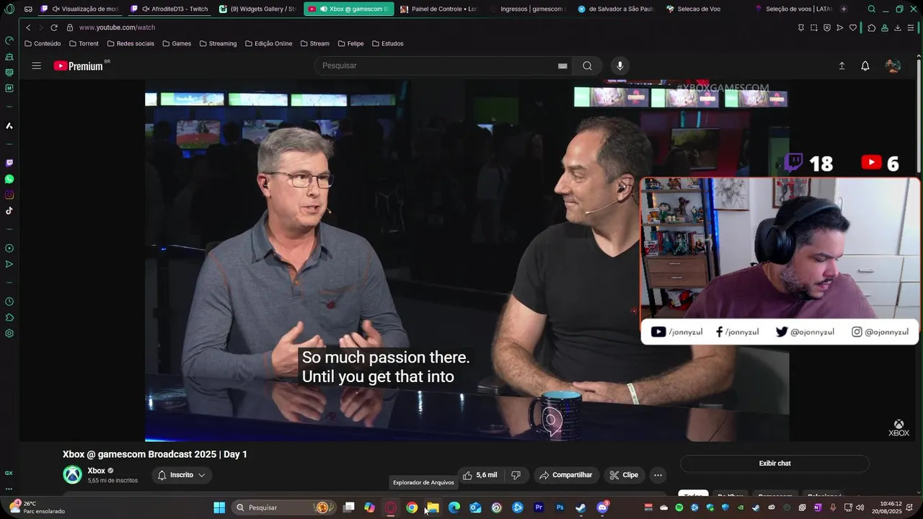Screen dimensions: 923x519
Task: Open the Edição Online bookmarks folder
Action: 268,43
